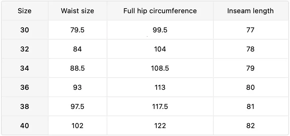Choose the size 36 row label
The height and width of the screenshot is (136, 290).
[24, 87]
